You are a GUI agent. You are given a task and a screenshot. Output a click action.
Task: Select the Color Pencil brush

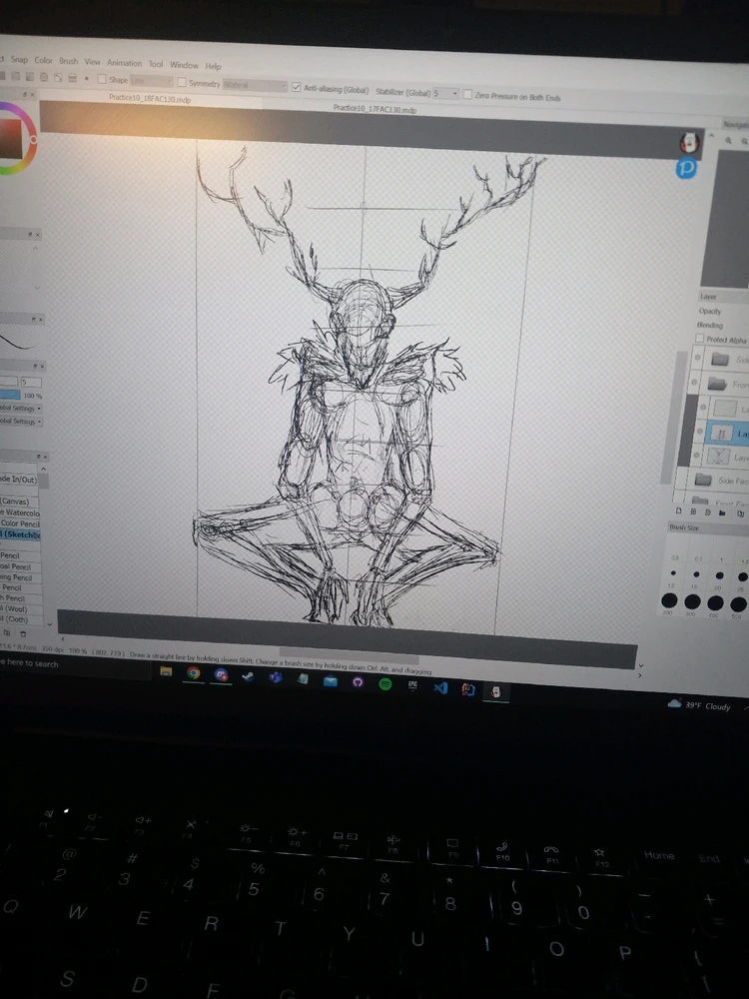20,523
